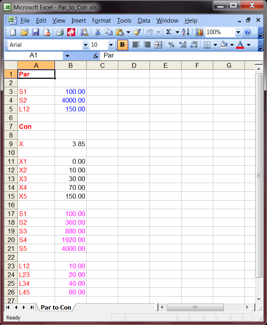The image size is (267, 325).
Task: Select column C header
Action: 102,65
